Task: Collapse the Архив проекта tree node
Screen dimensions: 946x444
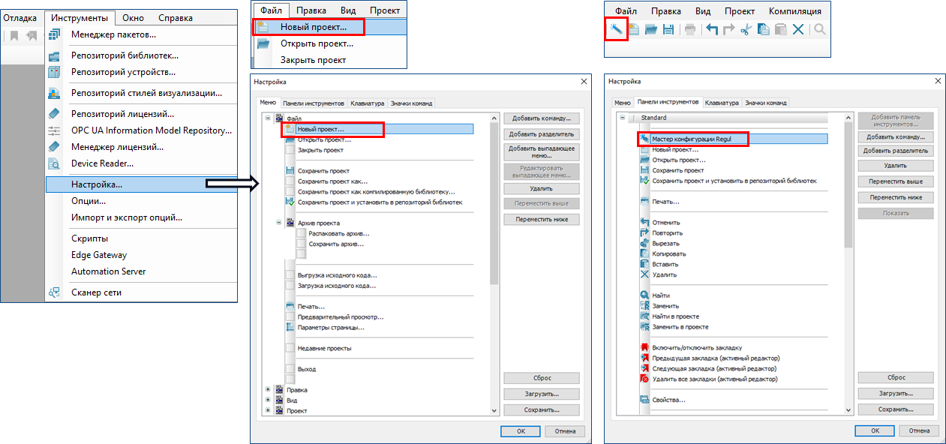Action: pyautogui.click(x=278, y=223)
